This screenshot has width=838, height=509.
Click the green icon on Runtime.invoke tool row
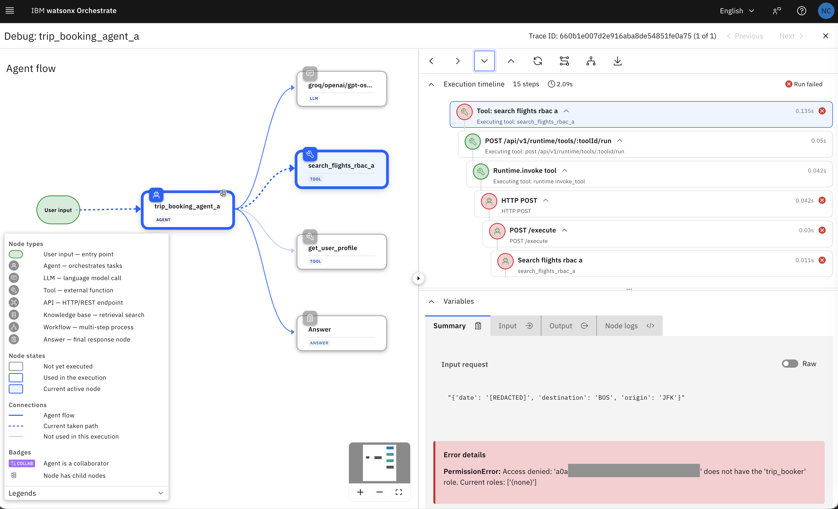click(x=481, y=172)
